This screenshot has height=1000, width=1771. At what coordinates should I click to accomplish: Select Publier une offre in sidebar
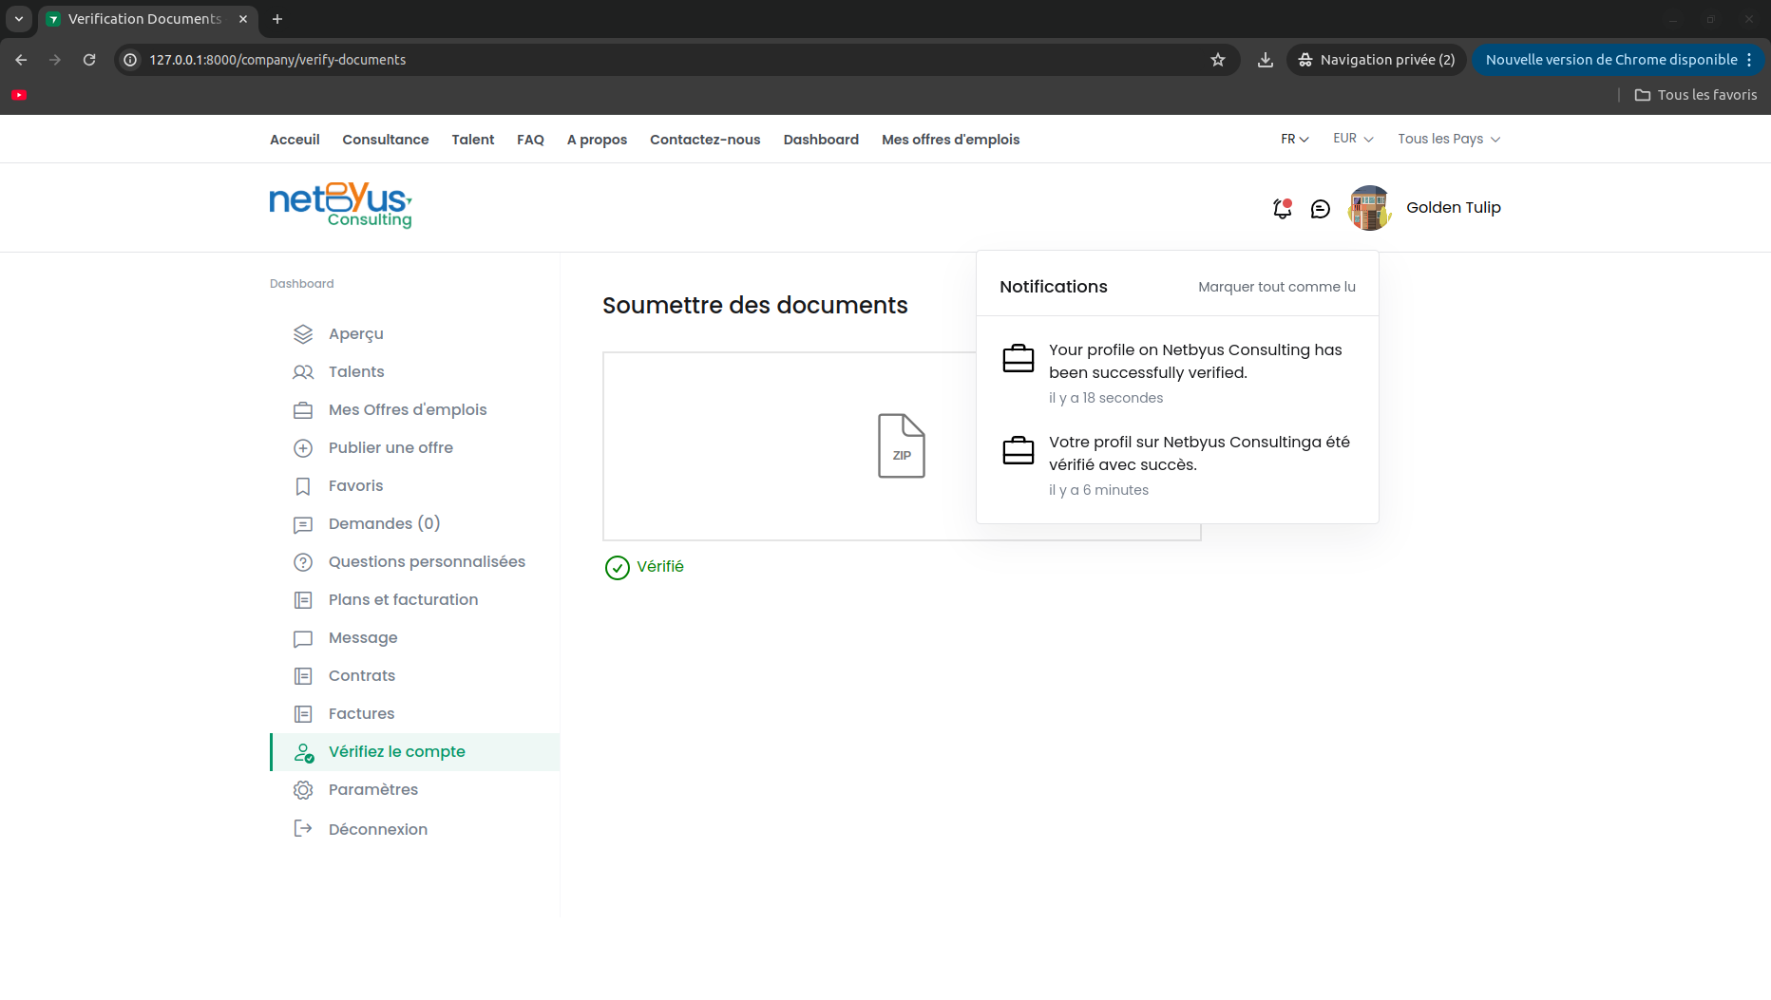click(390, 448)
